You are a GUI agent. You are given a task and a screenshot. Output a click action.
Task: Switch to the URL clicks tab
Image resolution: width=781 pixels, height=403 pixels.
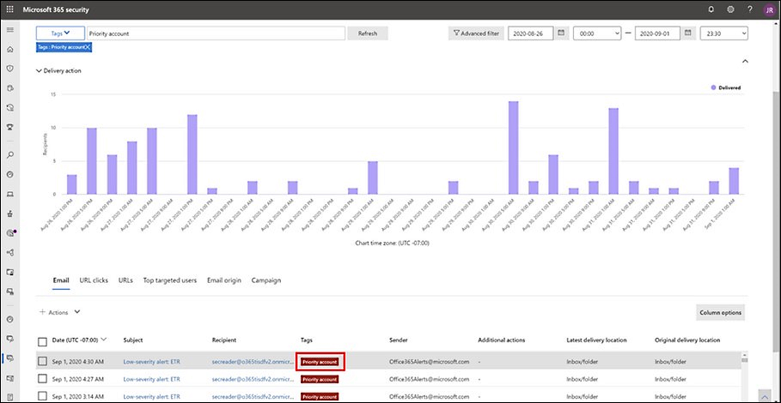(x=94, y=280)
